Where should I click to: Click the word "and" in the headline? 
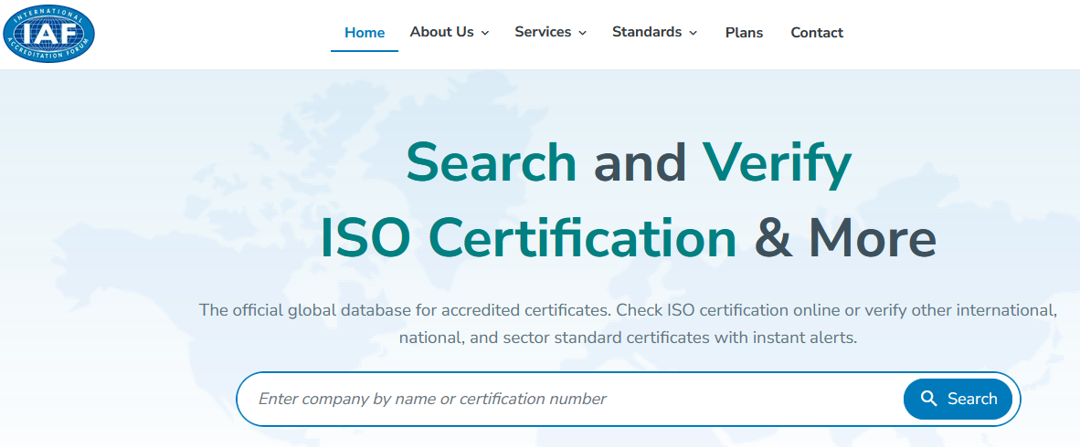640,163
